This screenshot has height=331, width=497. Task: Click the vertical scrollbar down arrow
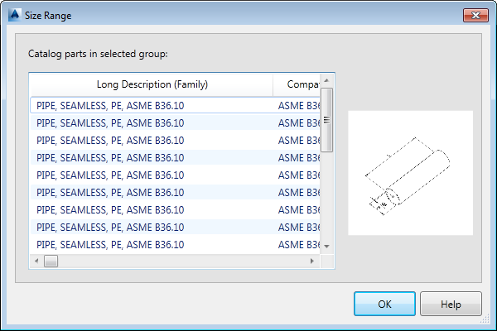pos(326,246)
